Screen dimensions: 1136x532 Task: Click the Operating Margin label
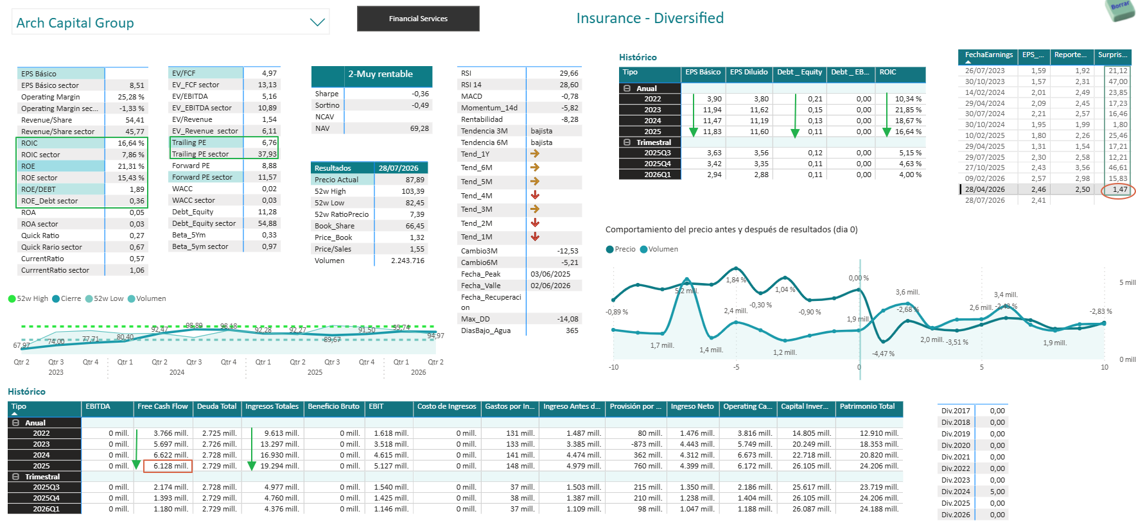[51, 97]
